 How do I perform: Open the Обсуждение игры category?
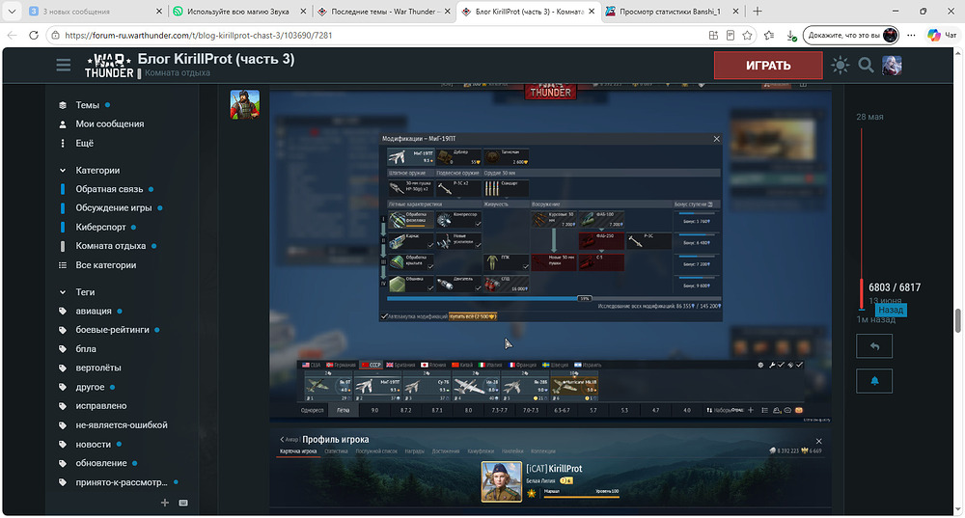coord(113,208)
